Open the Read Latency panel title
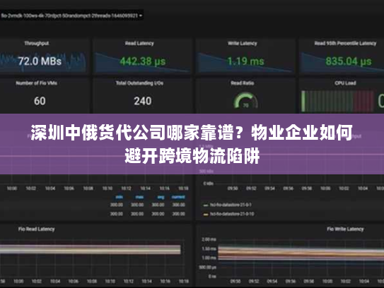 (139, 44)
